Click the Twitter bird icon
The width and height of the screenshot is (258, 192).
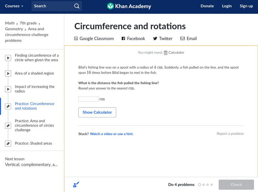click(155, 39)
